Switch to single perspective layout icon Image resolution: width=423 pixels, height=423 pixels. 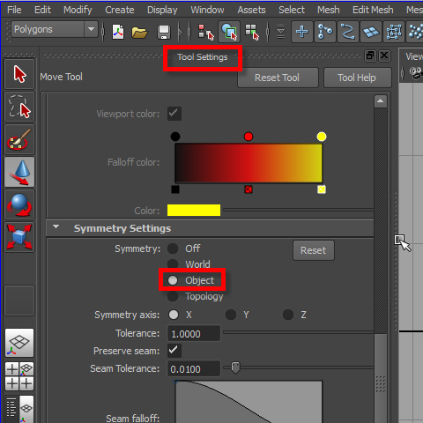point(19,343)
